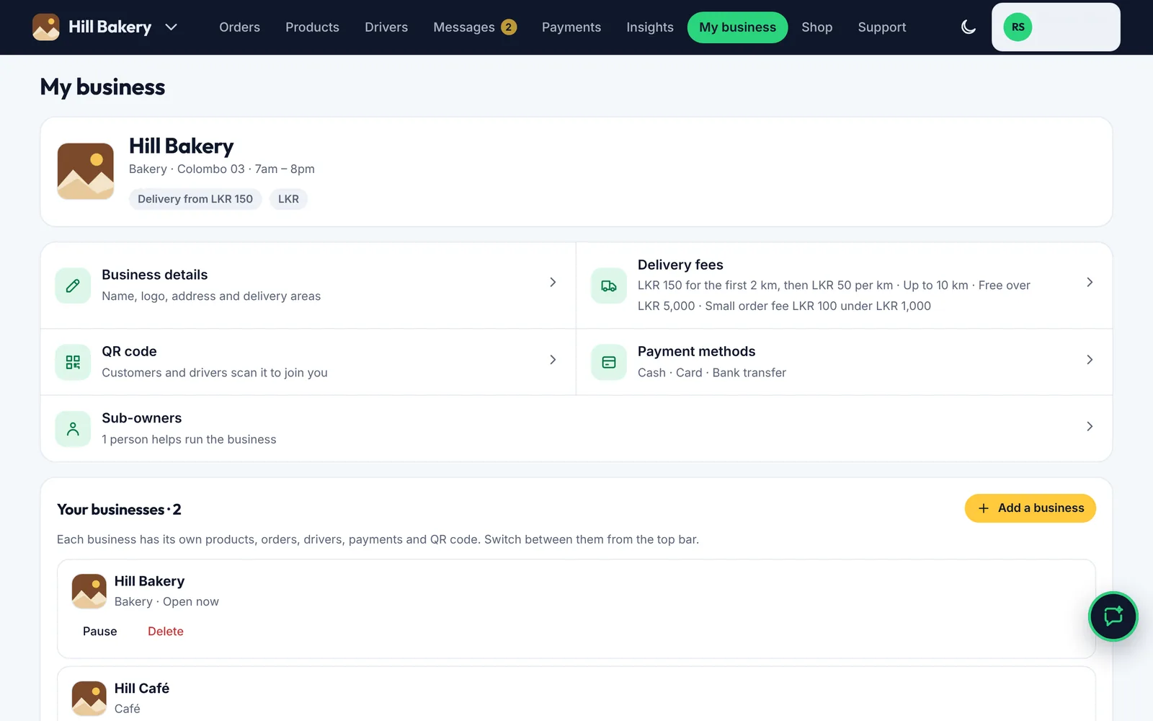1153x721 pixels.
Task: Click the Business details heading
Action: coord(155,275)
